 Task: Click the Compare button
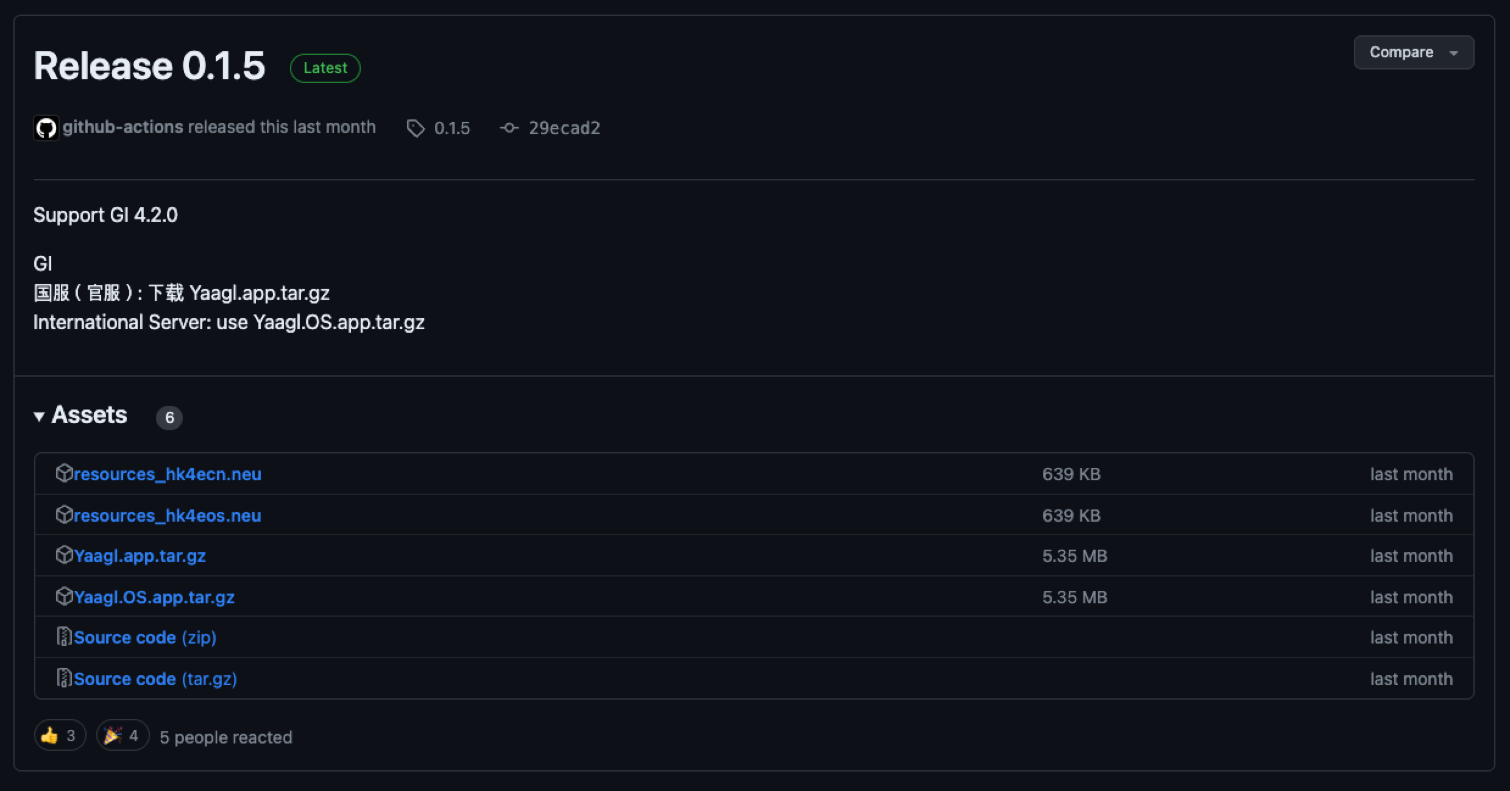(x=1402, y=52)
